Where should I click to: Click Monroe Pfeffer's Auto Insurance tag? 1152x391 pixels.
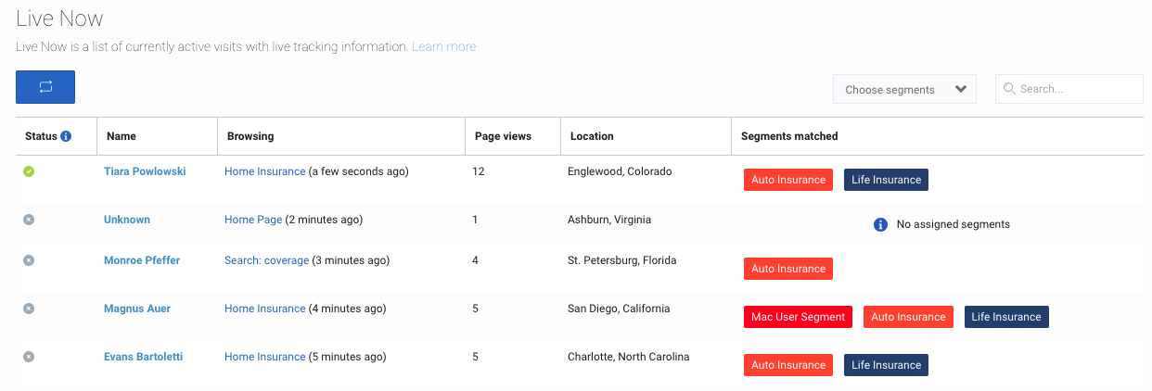[x=788, y=269]
